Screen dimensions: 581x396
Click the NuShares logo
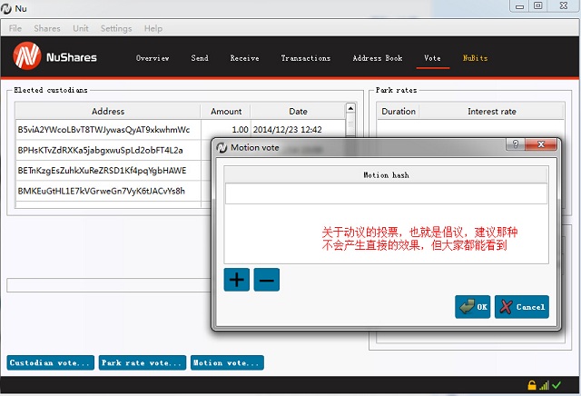click(55, 58)
